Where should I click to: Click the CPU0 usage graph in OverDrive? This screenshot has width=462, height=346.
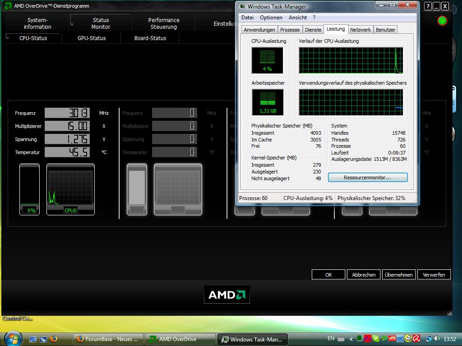pos(70,189)
